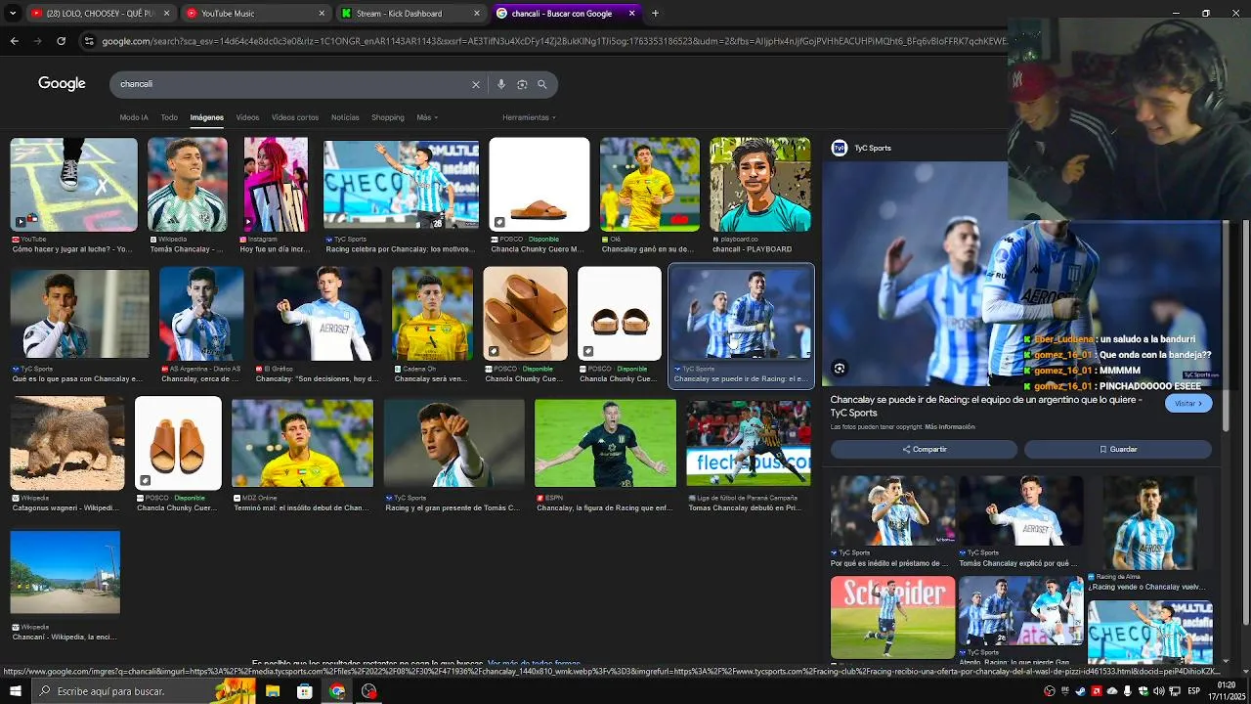Viewport: 1251px width, 704px height.
Task: Expand the Más filter dropdown
Action: tap(427, 117)
